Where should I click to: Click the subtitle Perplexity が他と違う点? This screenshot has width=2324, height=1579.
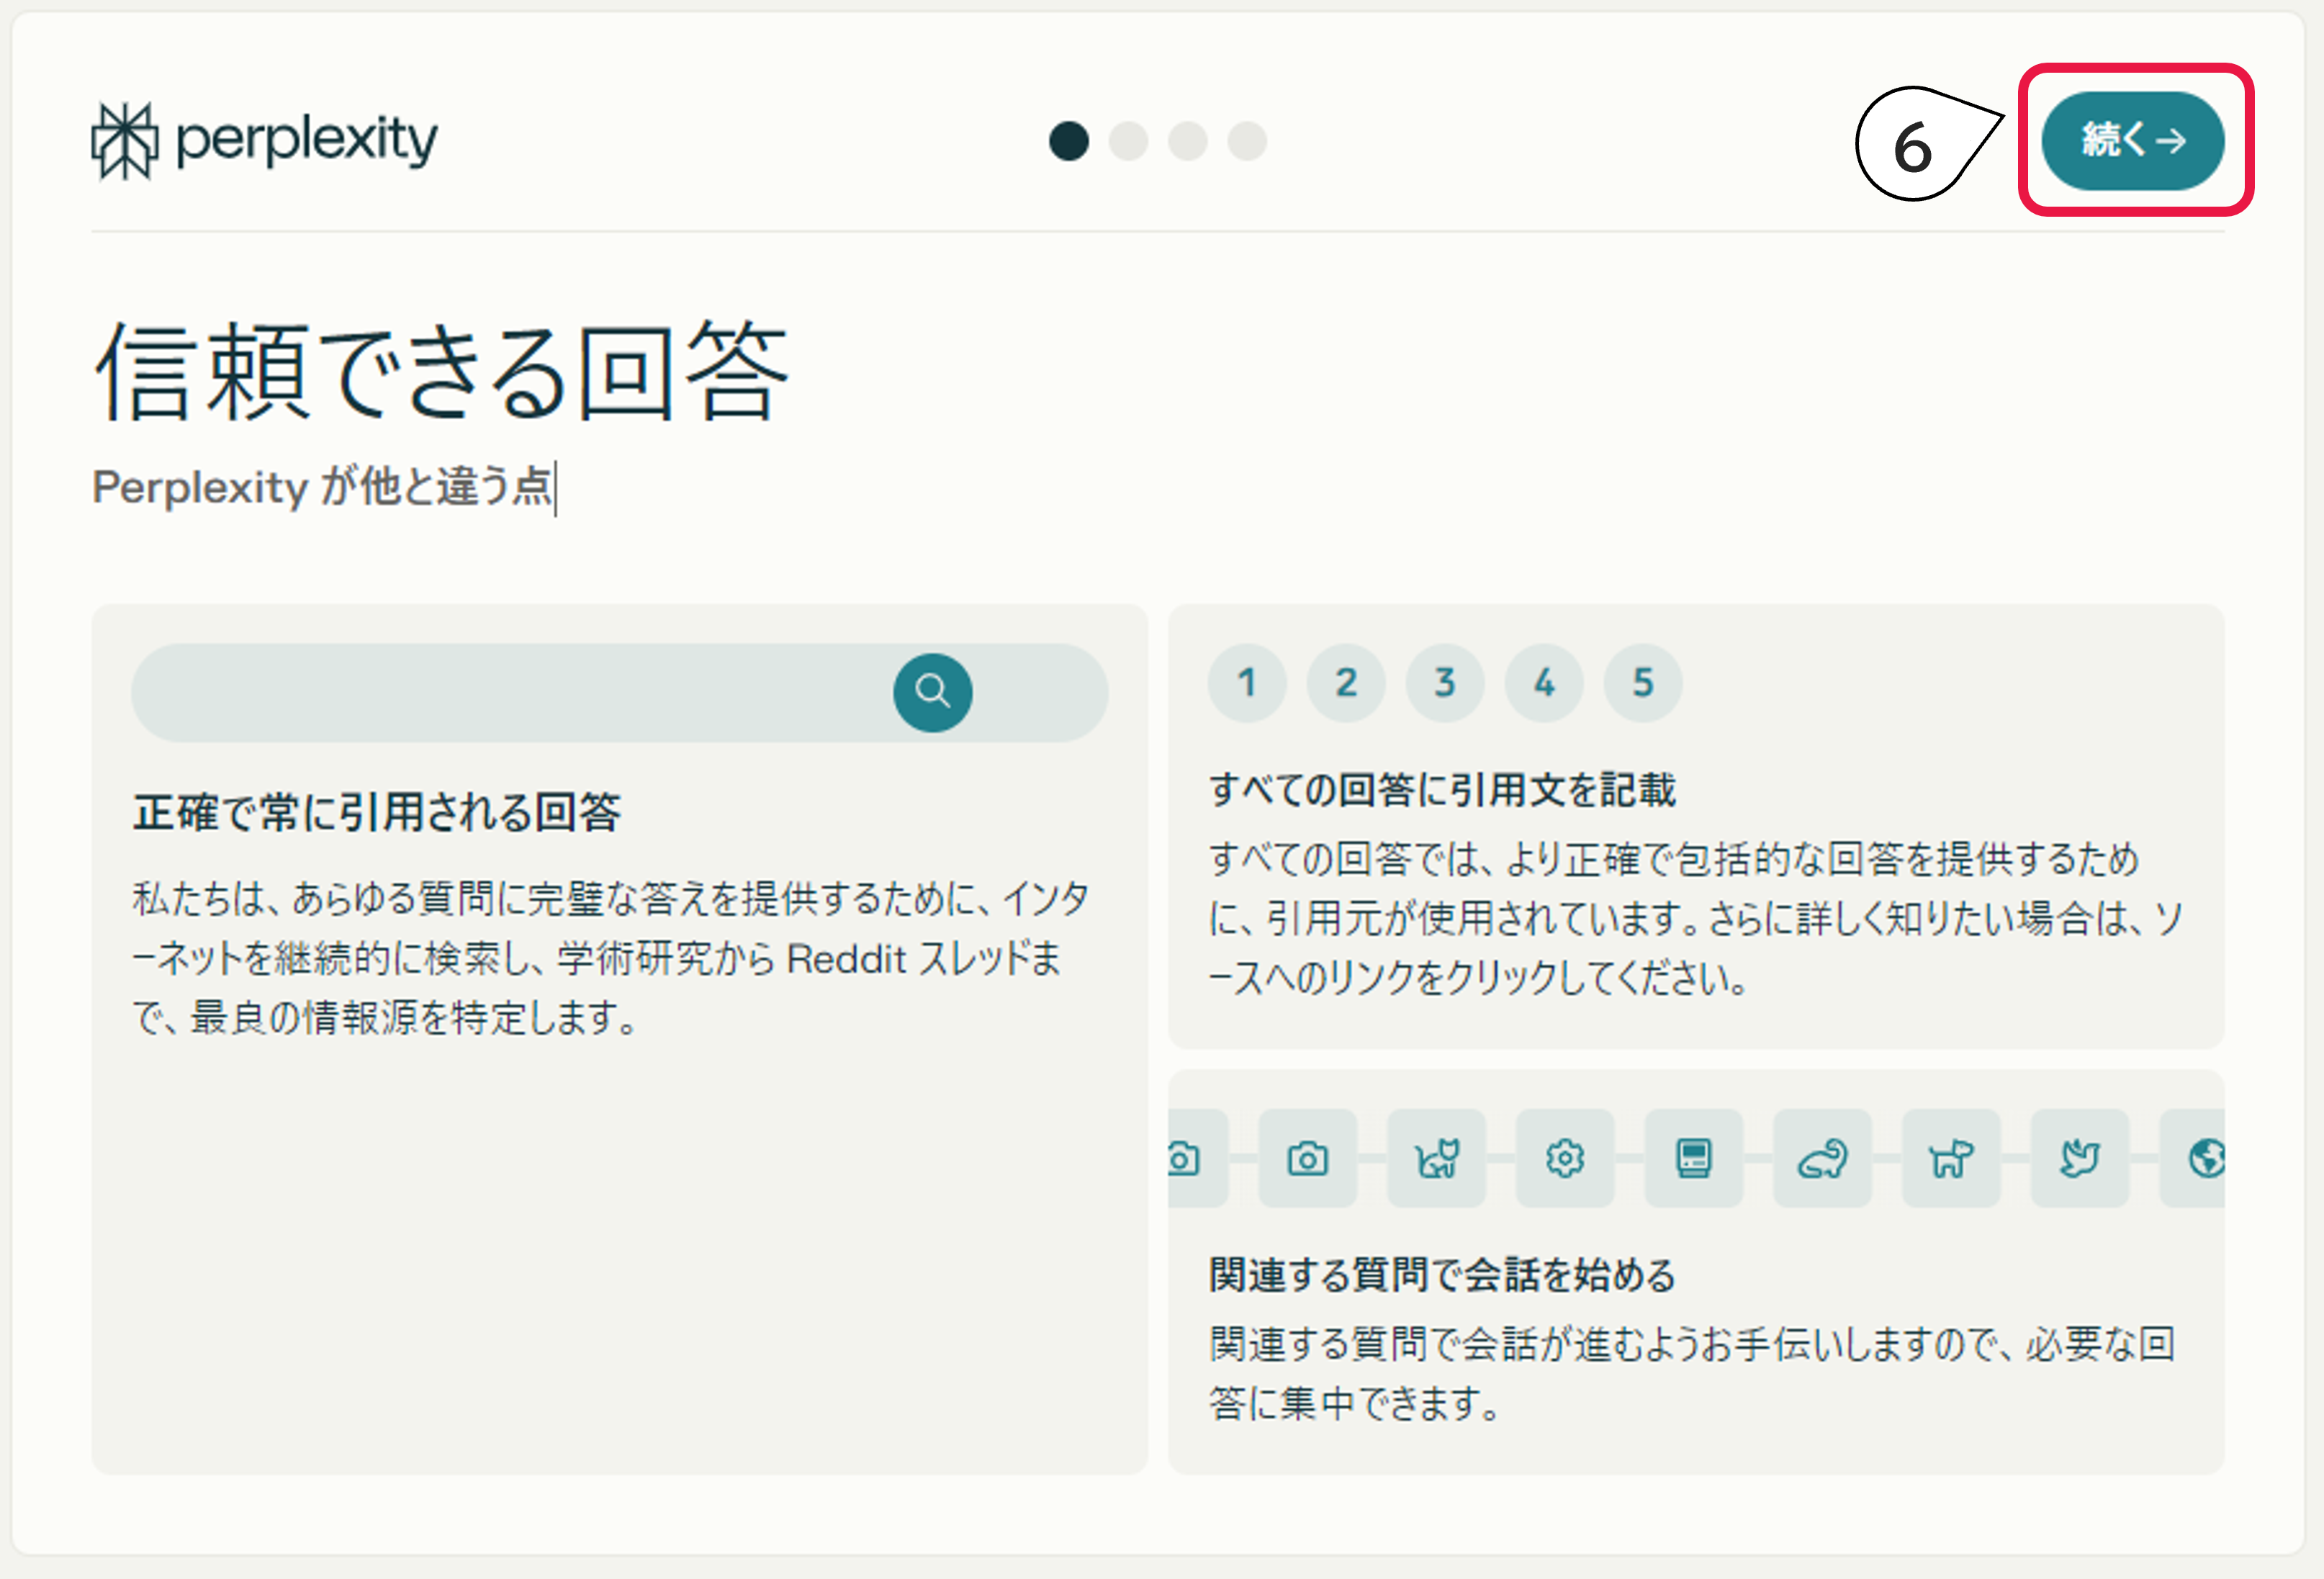point(322,487)
